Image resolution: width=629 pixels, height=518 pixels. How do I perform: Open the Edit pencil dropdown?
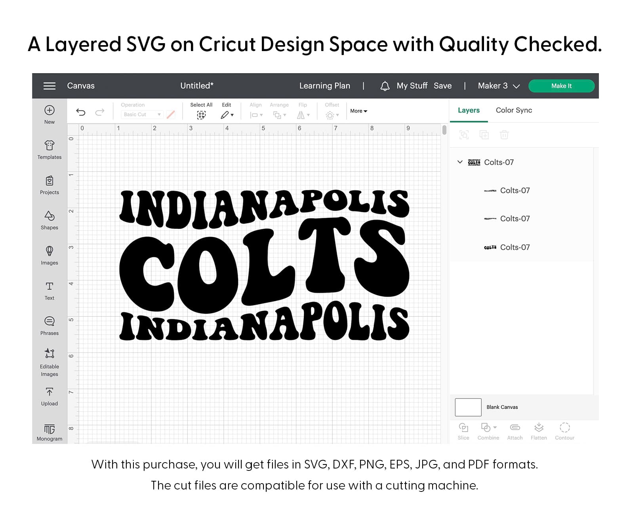pyautogui.click(x=227, y=115)
